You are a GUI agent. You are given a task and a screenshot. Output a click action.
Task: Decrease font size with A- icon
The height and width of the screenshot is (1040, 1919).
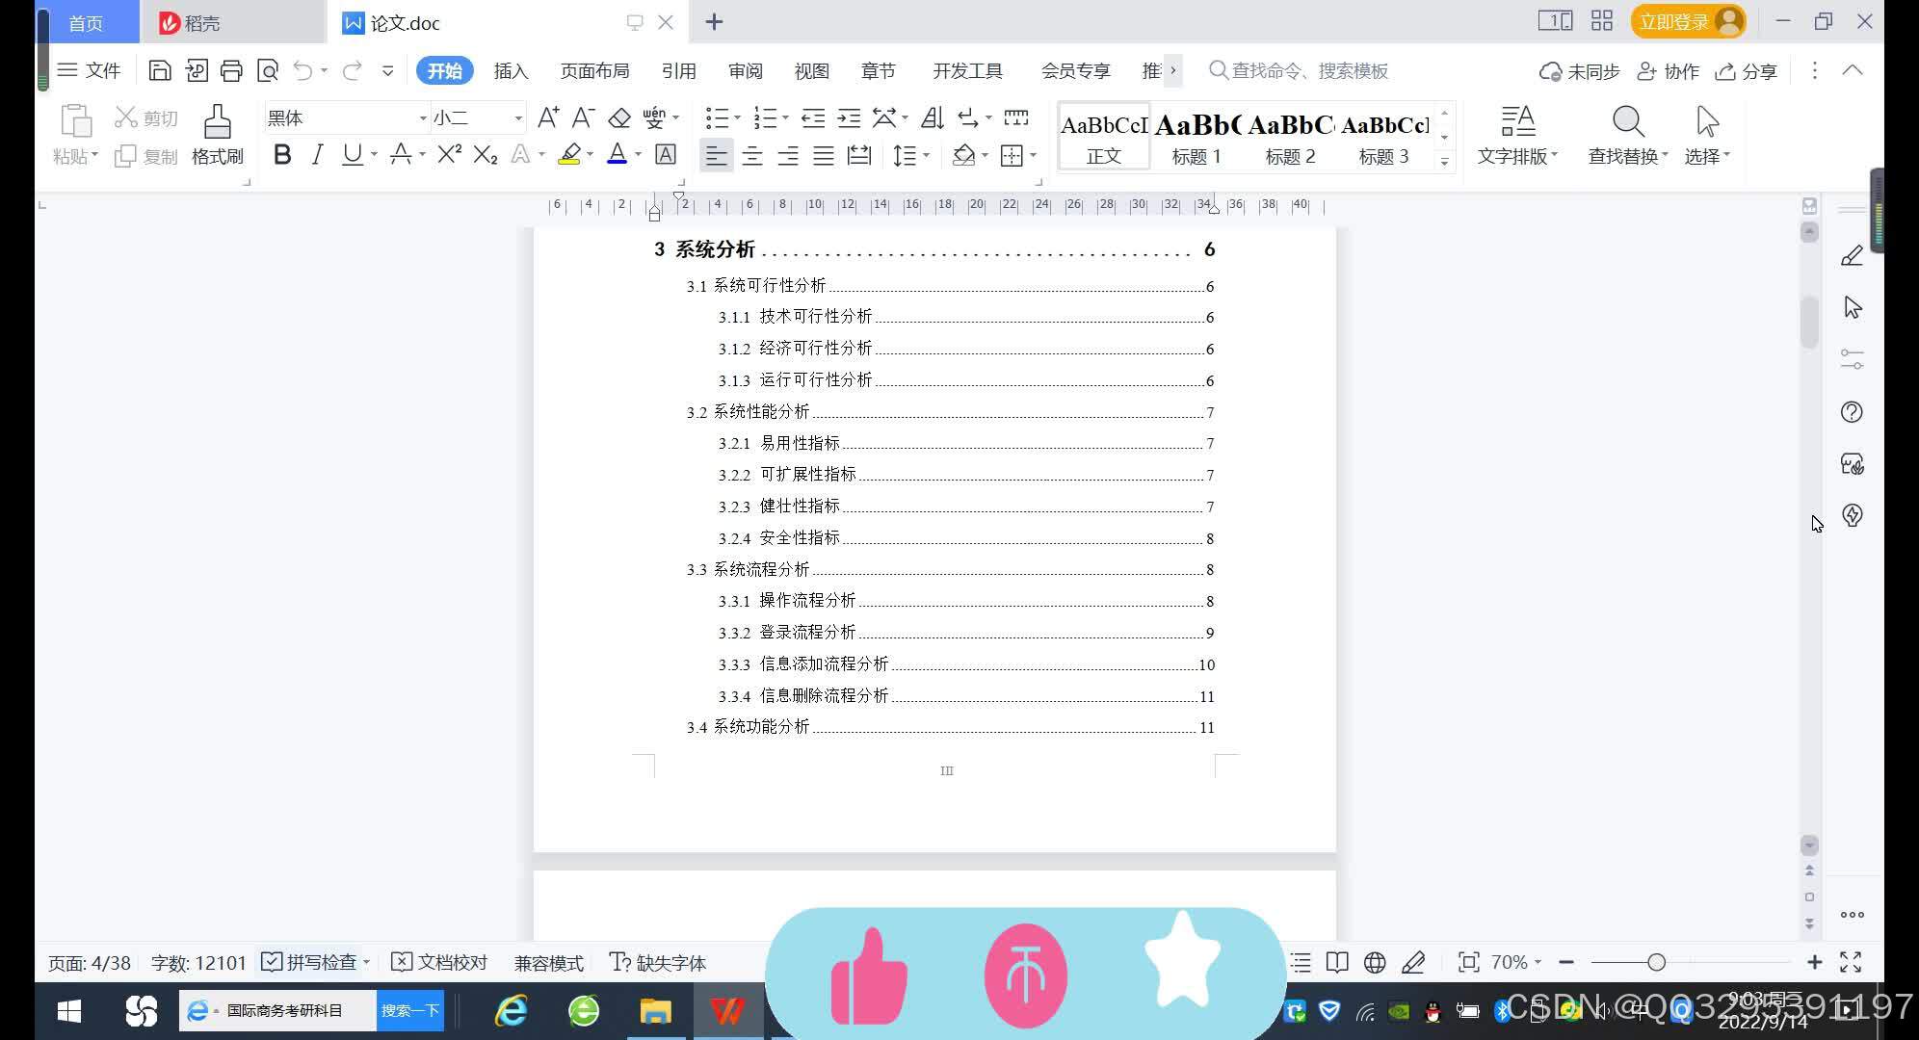(x=583, y=117)
